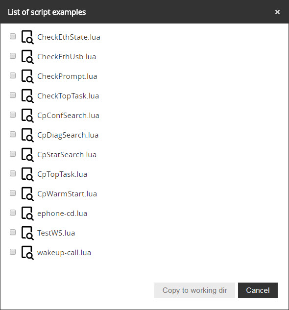289x310 pixels.
Task: Open the CpDiagSearch.lua file name
Action: pos(68,135)
